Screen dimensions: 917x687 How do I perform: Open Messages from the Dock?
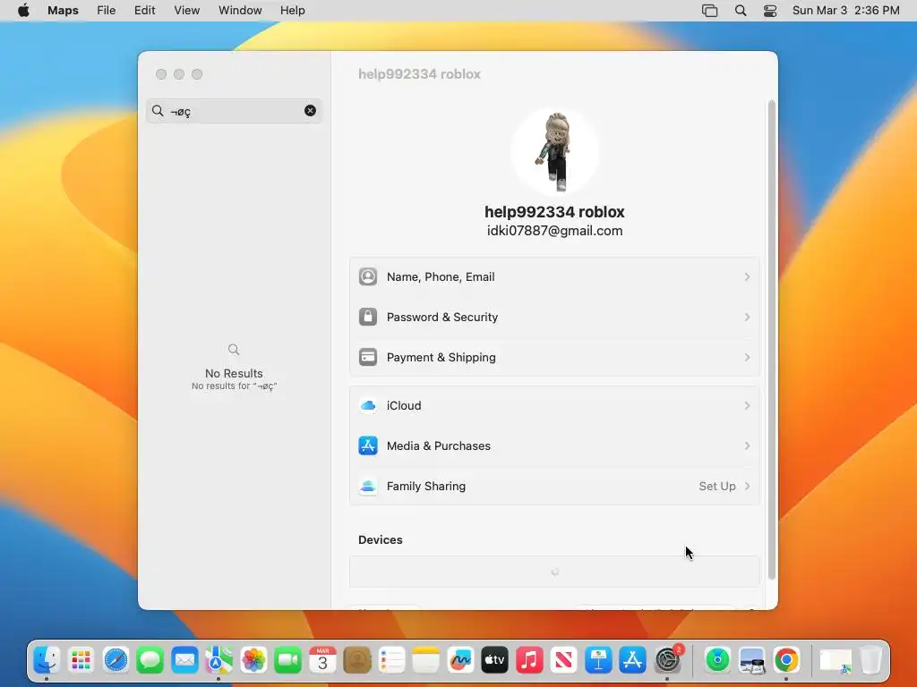[150, 660]
